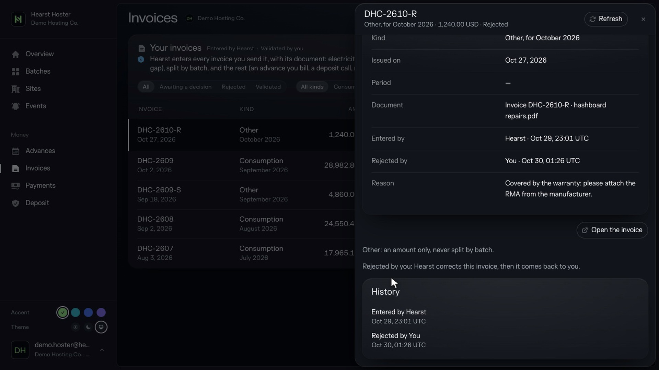Screen dimensions: 659x370
Task: Select the All kinds filter
Action: (312, 87)
